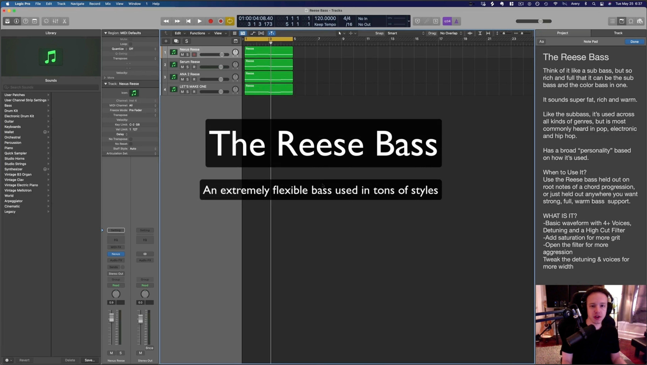This screenshot has height=365, width=647.
Task: Click the Bnce bounce button
Action: (x=149, y=348)
